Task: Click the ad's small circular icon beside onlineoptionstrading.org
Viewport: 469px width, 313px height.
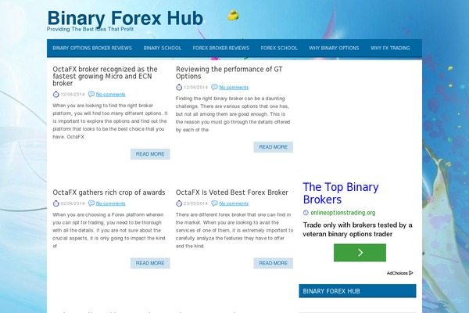Action: click(x=306, y=213)
